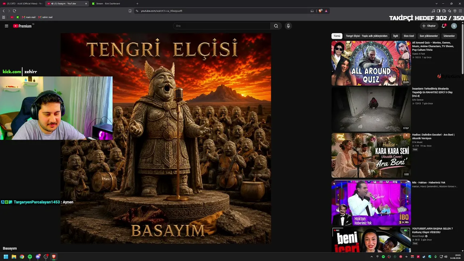
Task: View site information icon beside the URL
Action: tap(137, 11)
